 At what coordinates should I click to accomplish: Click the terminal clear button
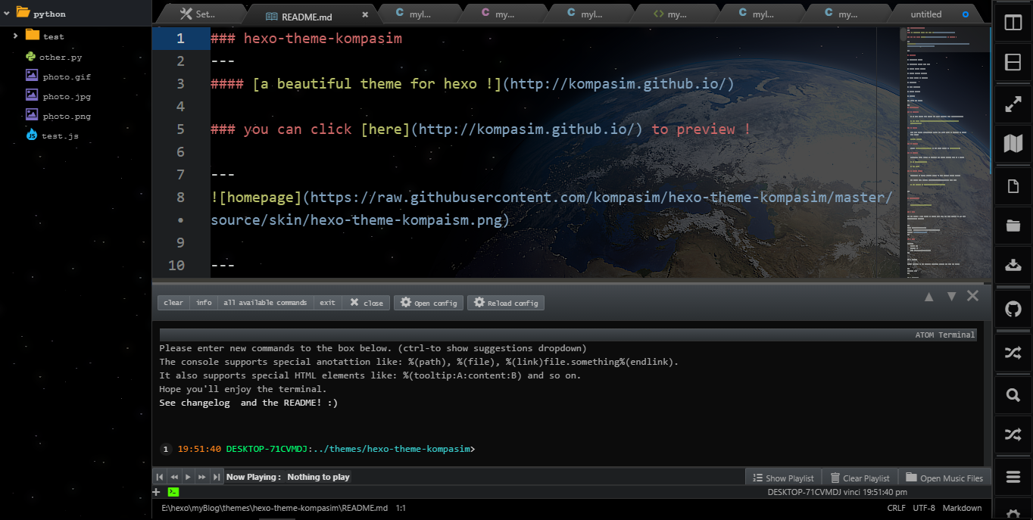(173, 303)
